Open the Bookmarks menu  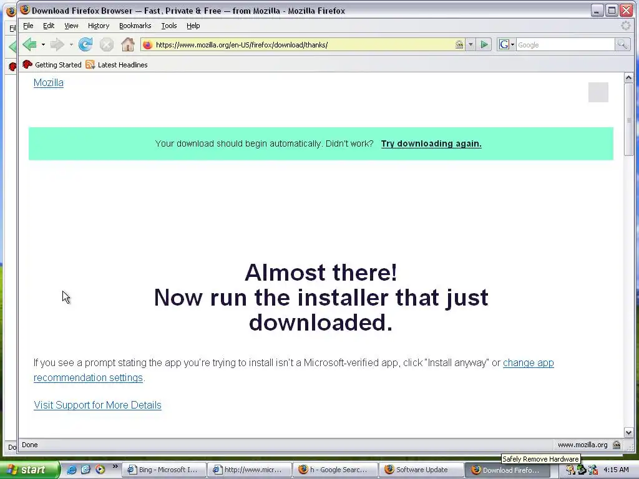[135, 26]
